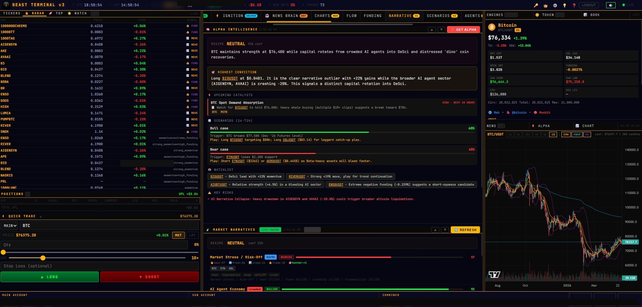Click the Bitcoin logo icon in token panel

pyautogui.click(x=492, y=27)
